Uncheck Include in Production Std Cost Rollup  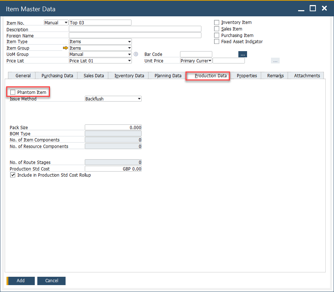(13, 175)
